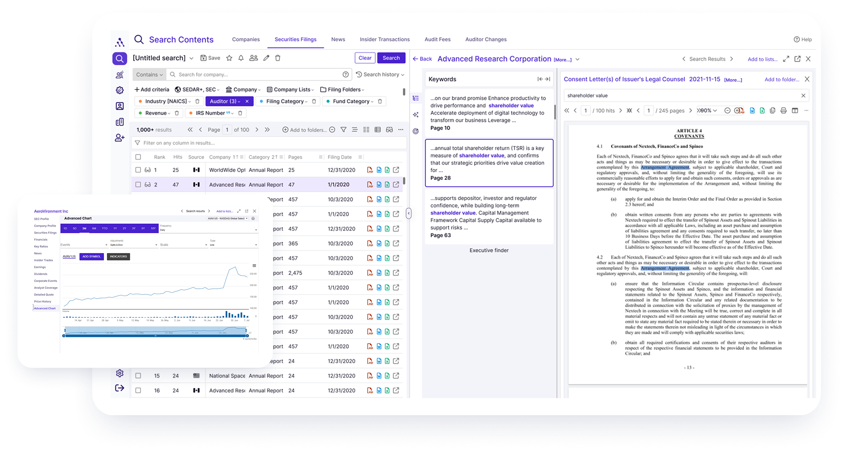The width and height of the screenshot is (846, 454).
Task: Check the box for WorldWide Opt row 1
Action: pyautogui.click(x=138, y=170)
